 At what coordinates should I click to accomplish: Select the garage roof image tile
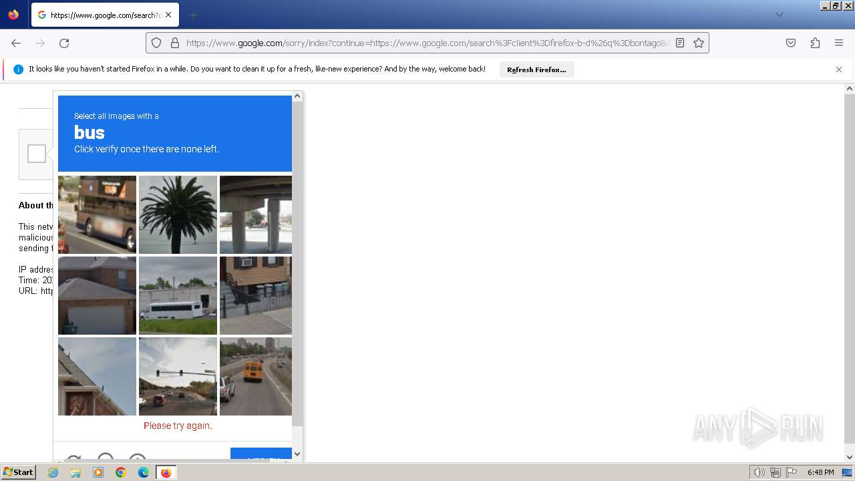97,295
